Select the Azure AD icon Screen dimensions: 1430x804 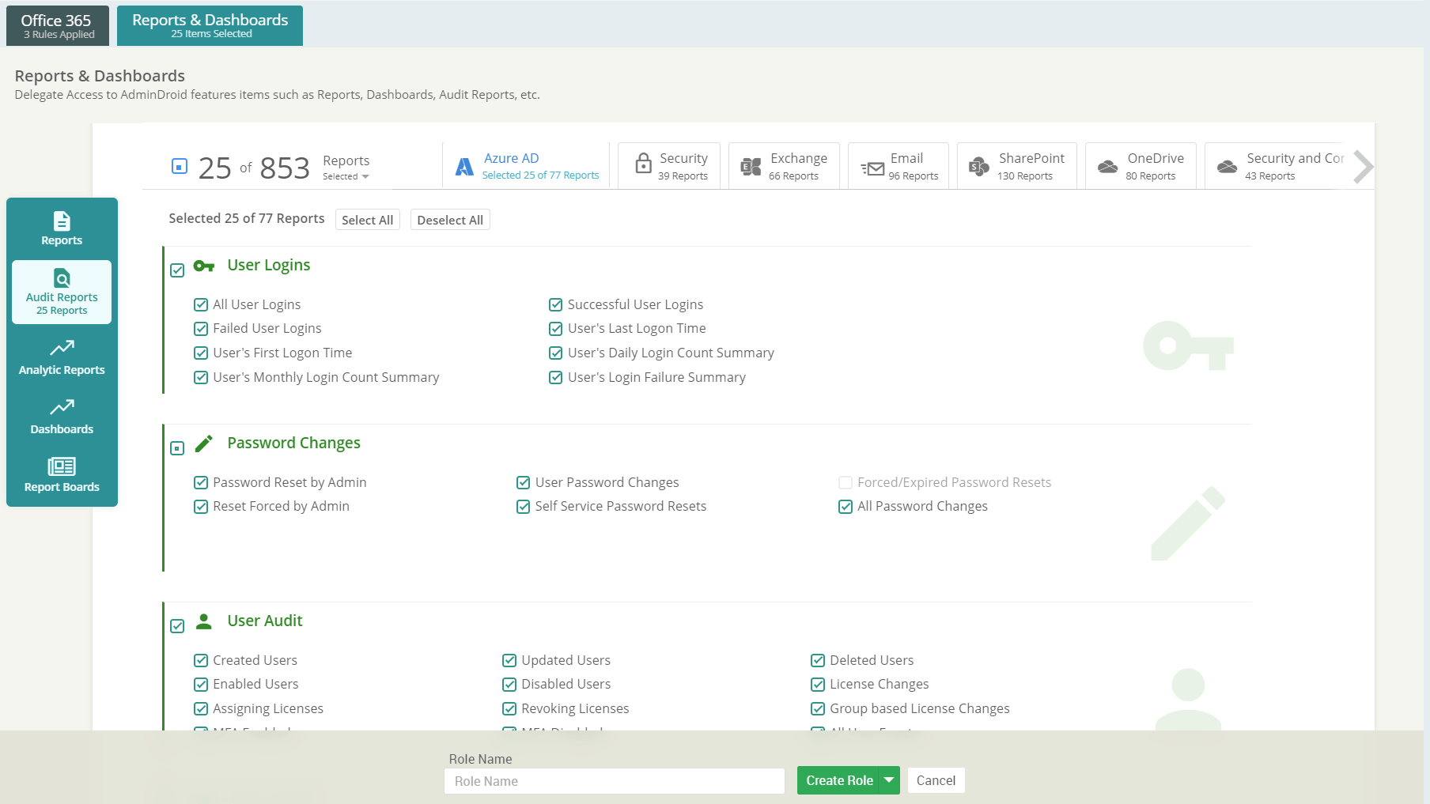[463, 166]
